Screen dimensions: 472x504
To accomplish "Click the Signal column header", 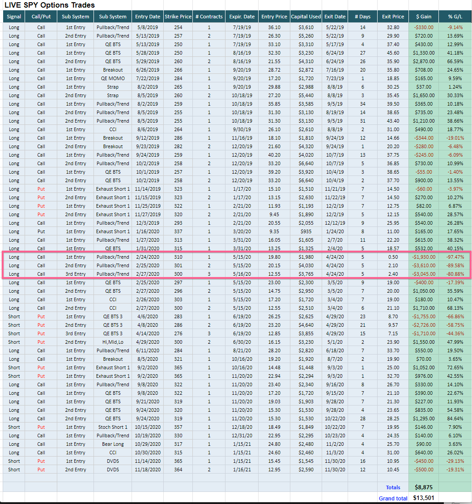I will coord(14,17).
